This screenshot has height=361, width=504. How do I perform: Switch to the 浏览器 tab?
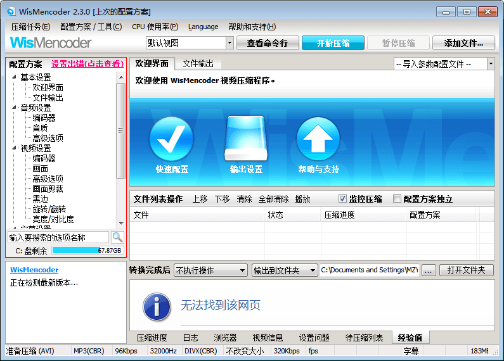pos(225,338)
